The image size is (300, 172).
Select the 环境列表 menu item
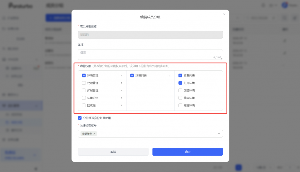[x=141, y=76]
